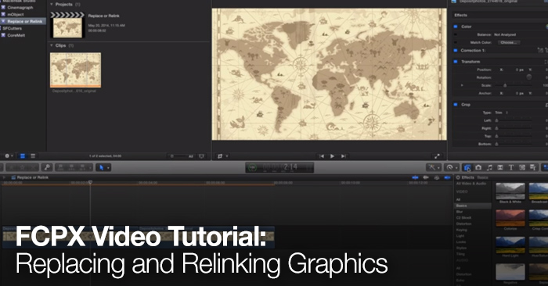Toggle the Transform section checkbox
This screenshot has height=286, width=548.
[456, 62]
